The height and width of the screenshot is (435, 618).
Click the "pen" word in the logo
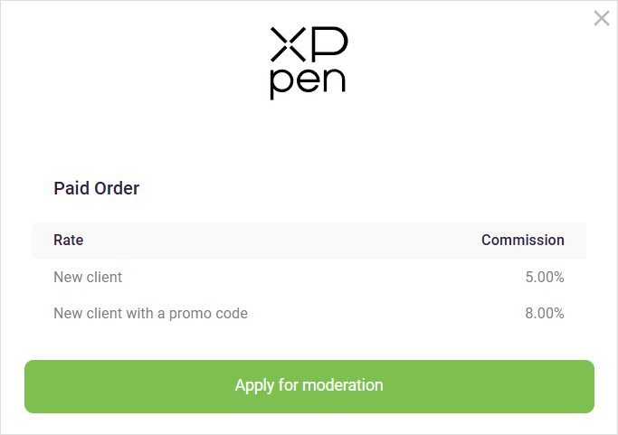point(309,82)
